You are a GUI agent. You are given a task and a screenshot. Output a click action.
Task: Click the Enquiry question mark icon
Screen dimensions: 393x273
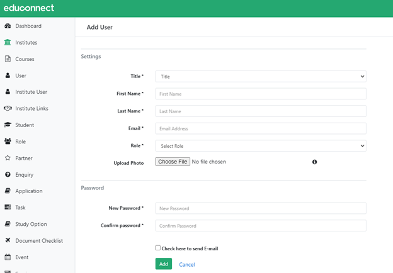8,174
